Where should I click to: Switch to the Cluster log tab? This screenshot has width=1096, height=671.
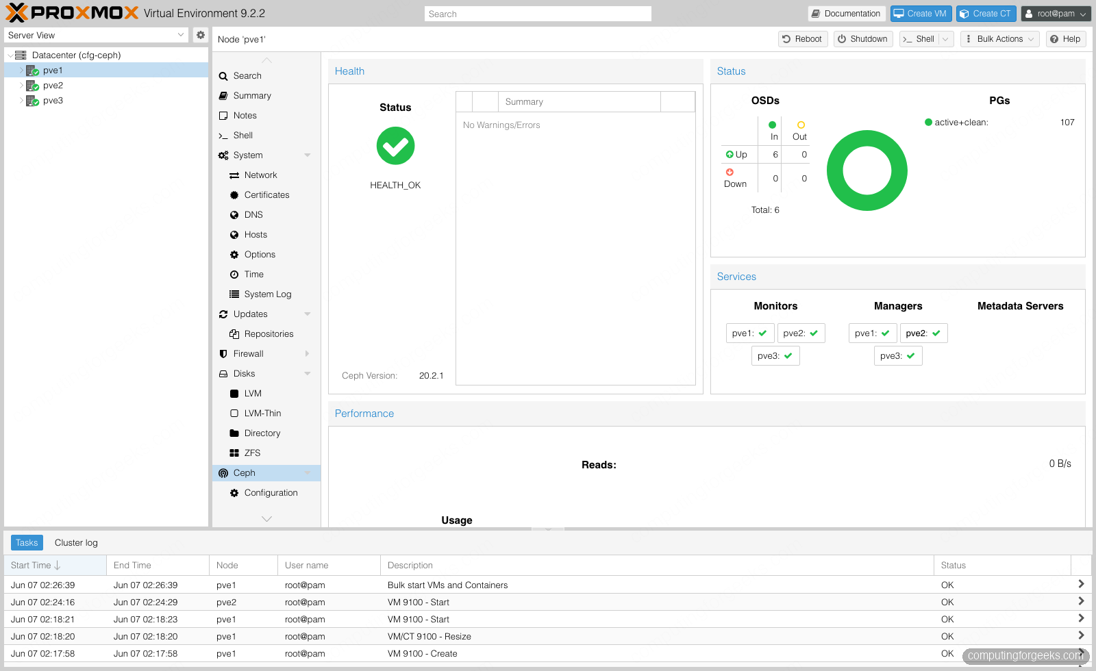point(76,543)
